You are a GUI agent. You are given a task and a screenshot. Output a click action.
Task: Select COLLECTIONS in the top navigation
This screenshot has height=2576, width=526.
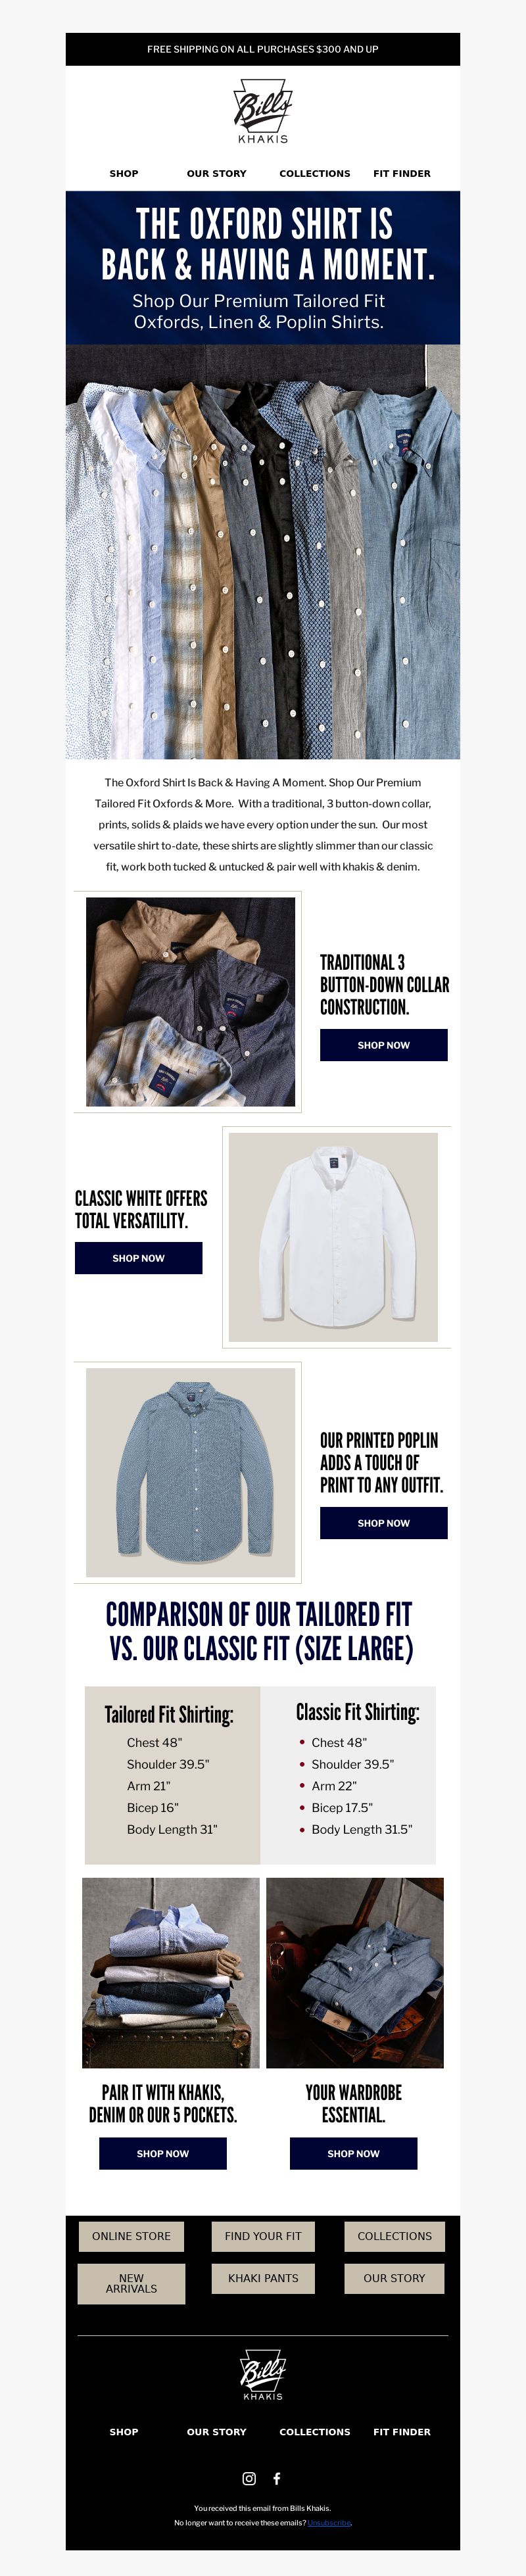pos(315,173)
